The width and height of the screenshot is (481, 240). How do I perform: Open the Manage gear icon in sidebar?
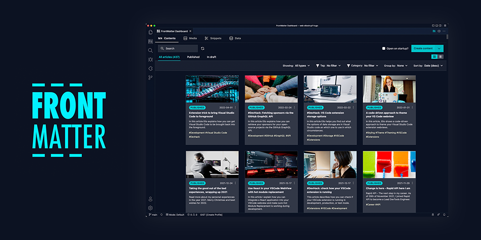coord(150,208)
